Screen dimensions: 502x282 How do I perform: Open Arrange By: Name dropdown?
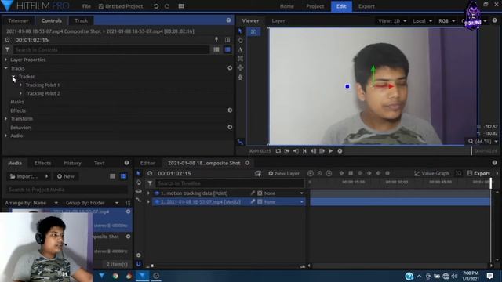pyautogui.click(x=31, y=203)
